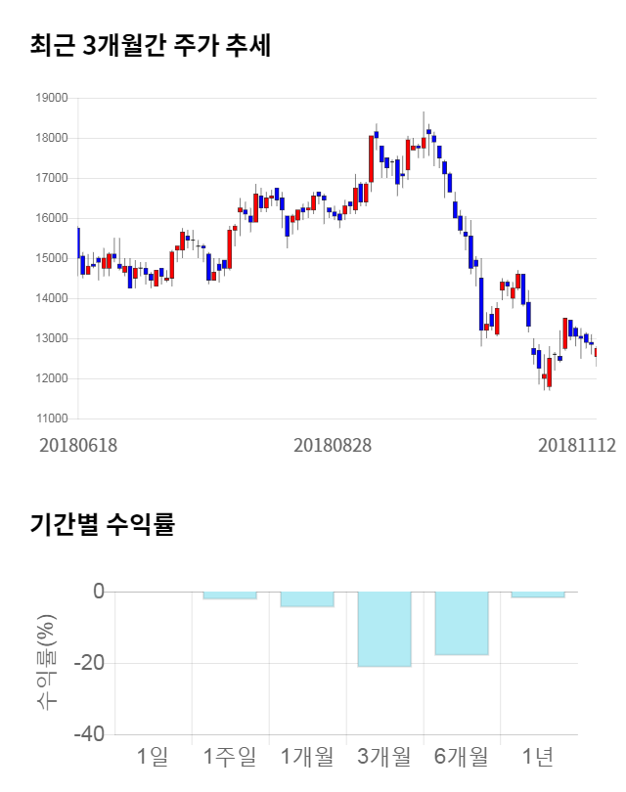Click the 1개월 return bar

pos(306,598)
